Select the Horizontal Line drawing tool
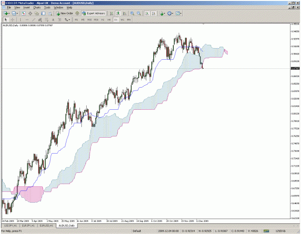Screen dimensions: 301x234 coord(27,20)
